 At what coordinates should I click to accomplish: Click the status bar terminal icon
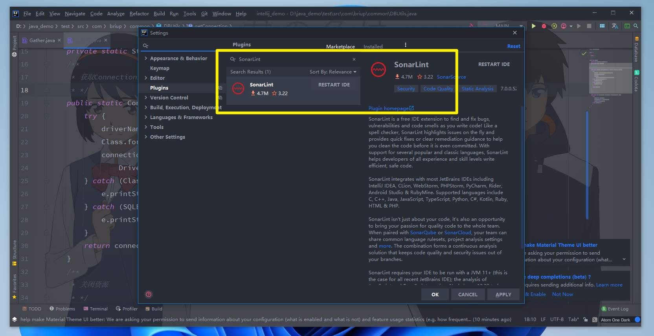pyautogui.click(x=595, y=319)
